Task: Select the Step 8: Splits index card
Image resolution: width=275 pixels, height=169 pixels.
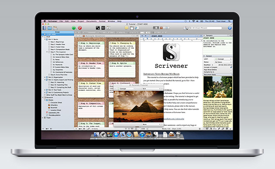Action: pyautogui.click(x=122, y=69)
